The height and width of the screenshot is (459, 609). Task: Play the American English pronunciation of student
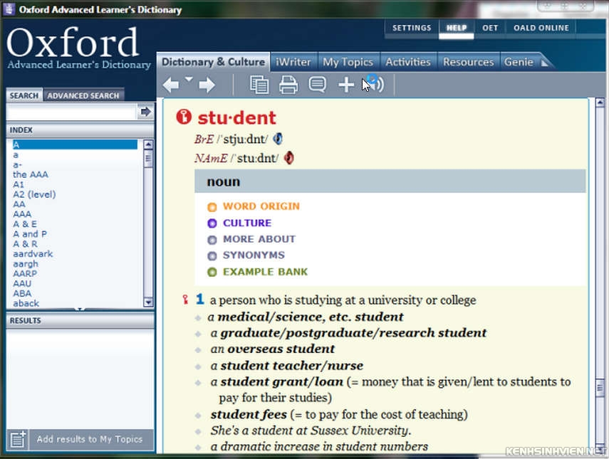[x=287, y=158]
